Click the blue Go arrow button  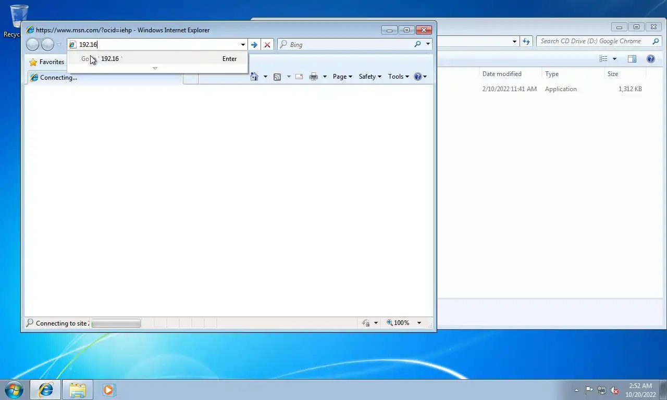click(x=254, y=45)
